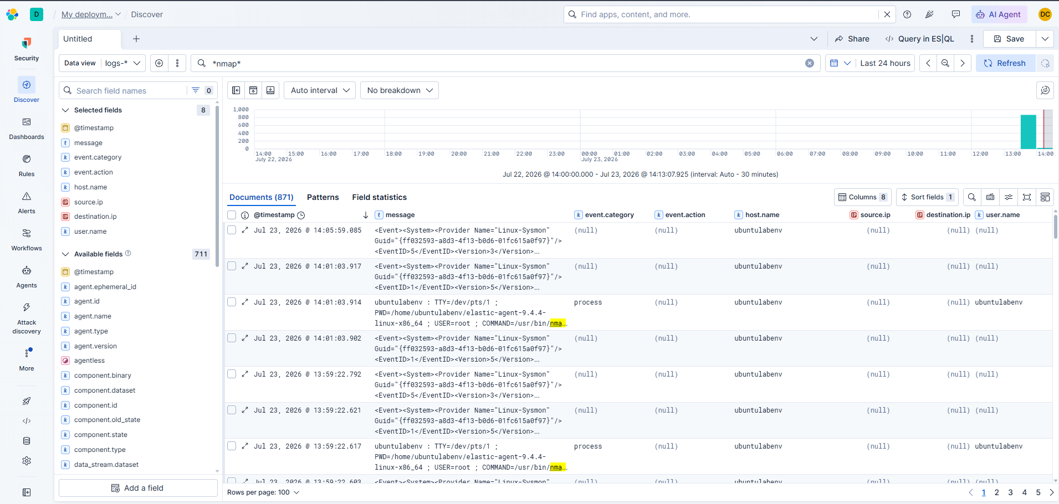Open the Rows per page dropdown
Viewport: 1059px width, 504px height.
tap(263, 492)
